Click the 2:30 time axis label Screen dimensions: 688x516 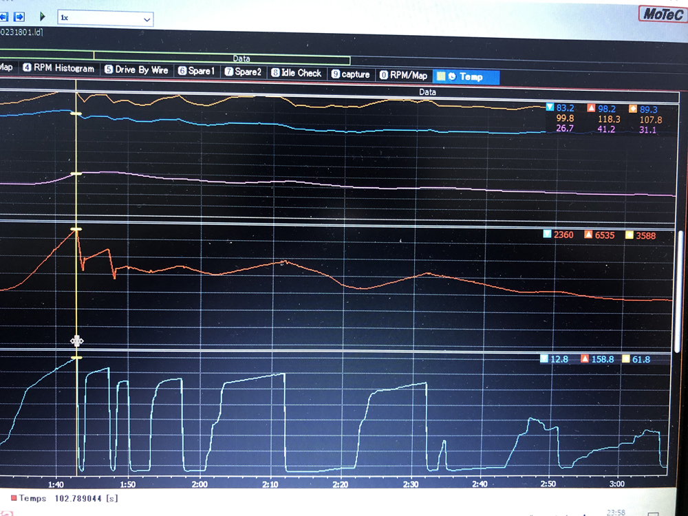click(x=410, y=484)
